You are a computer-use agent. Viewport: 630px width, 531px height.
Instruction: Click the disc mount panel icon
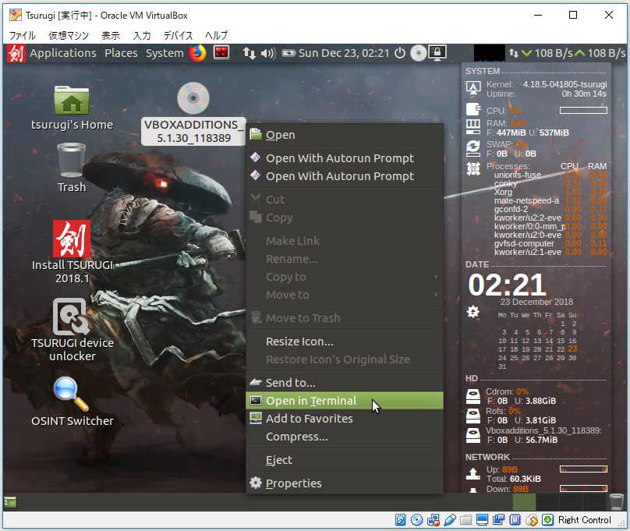coord(418,53)
